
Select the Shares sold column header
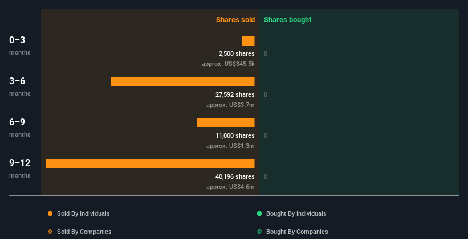click(235, 20)
